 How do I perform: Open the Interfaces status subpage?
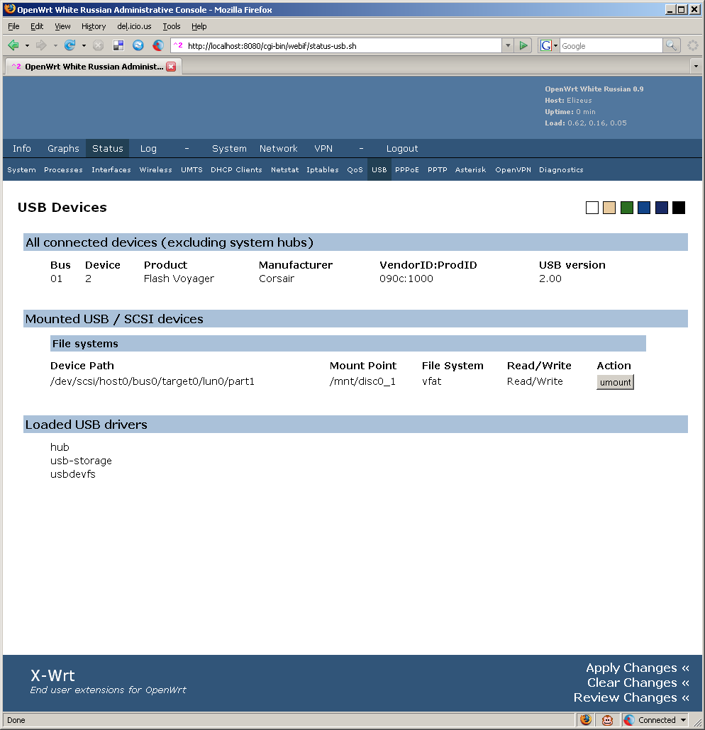[111, 170]
